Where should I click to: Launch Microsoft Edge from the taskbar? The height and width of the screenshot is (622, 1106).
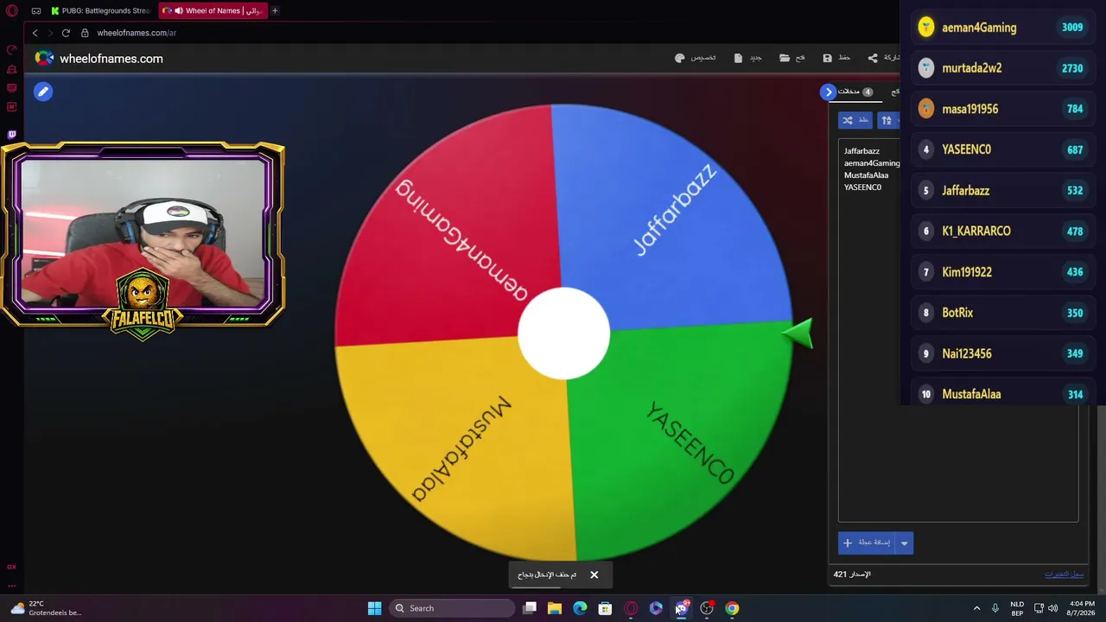coord(580,608)
